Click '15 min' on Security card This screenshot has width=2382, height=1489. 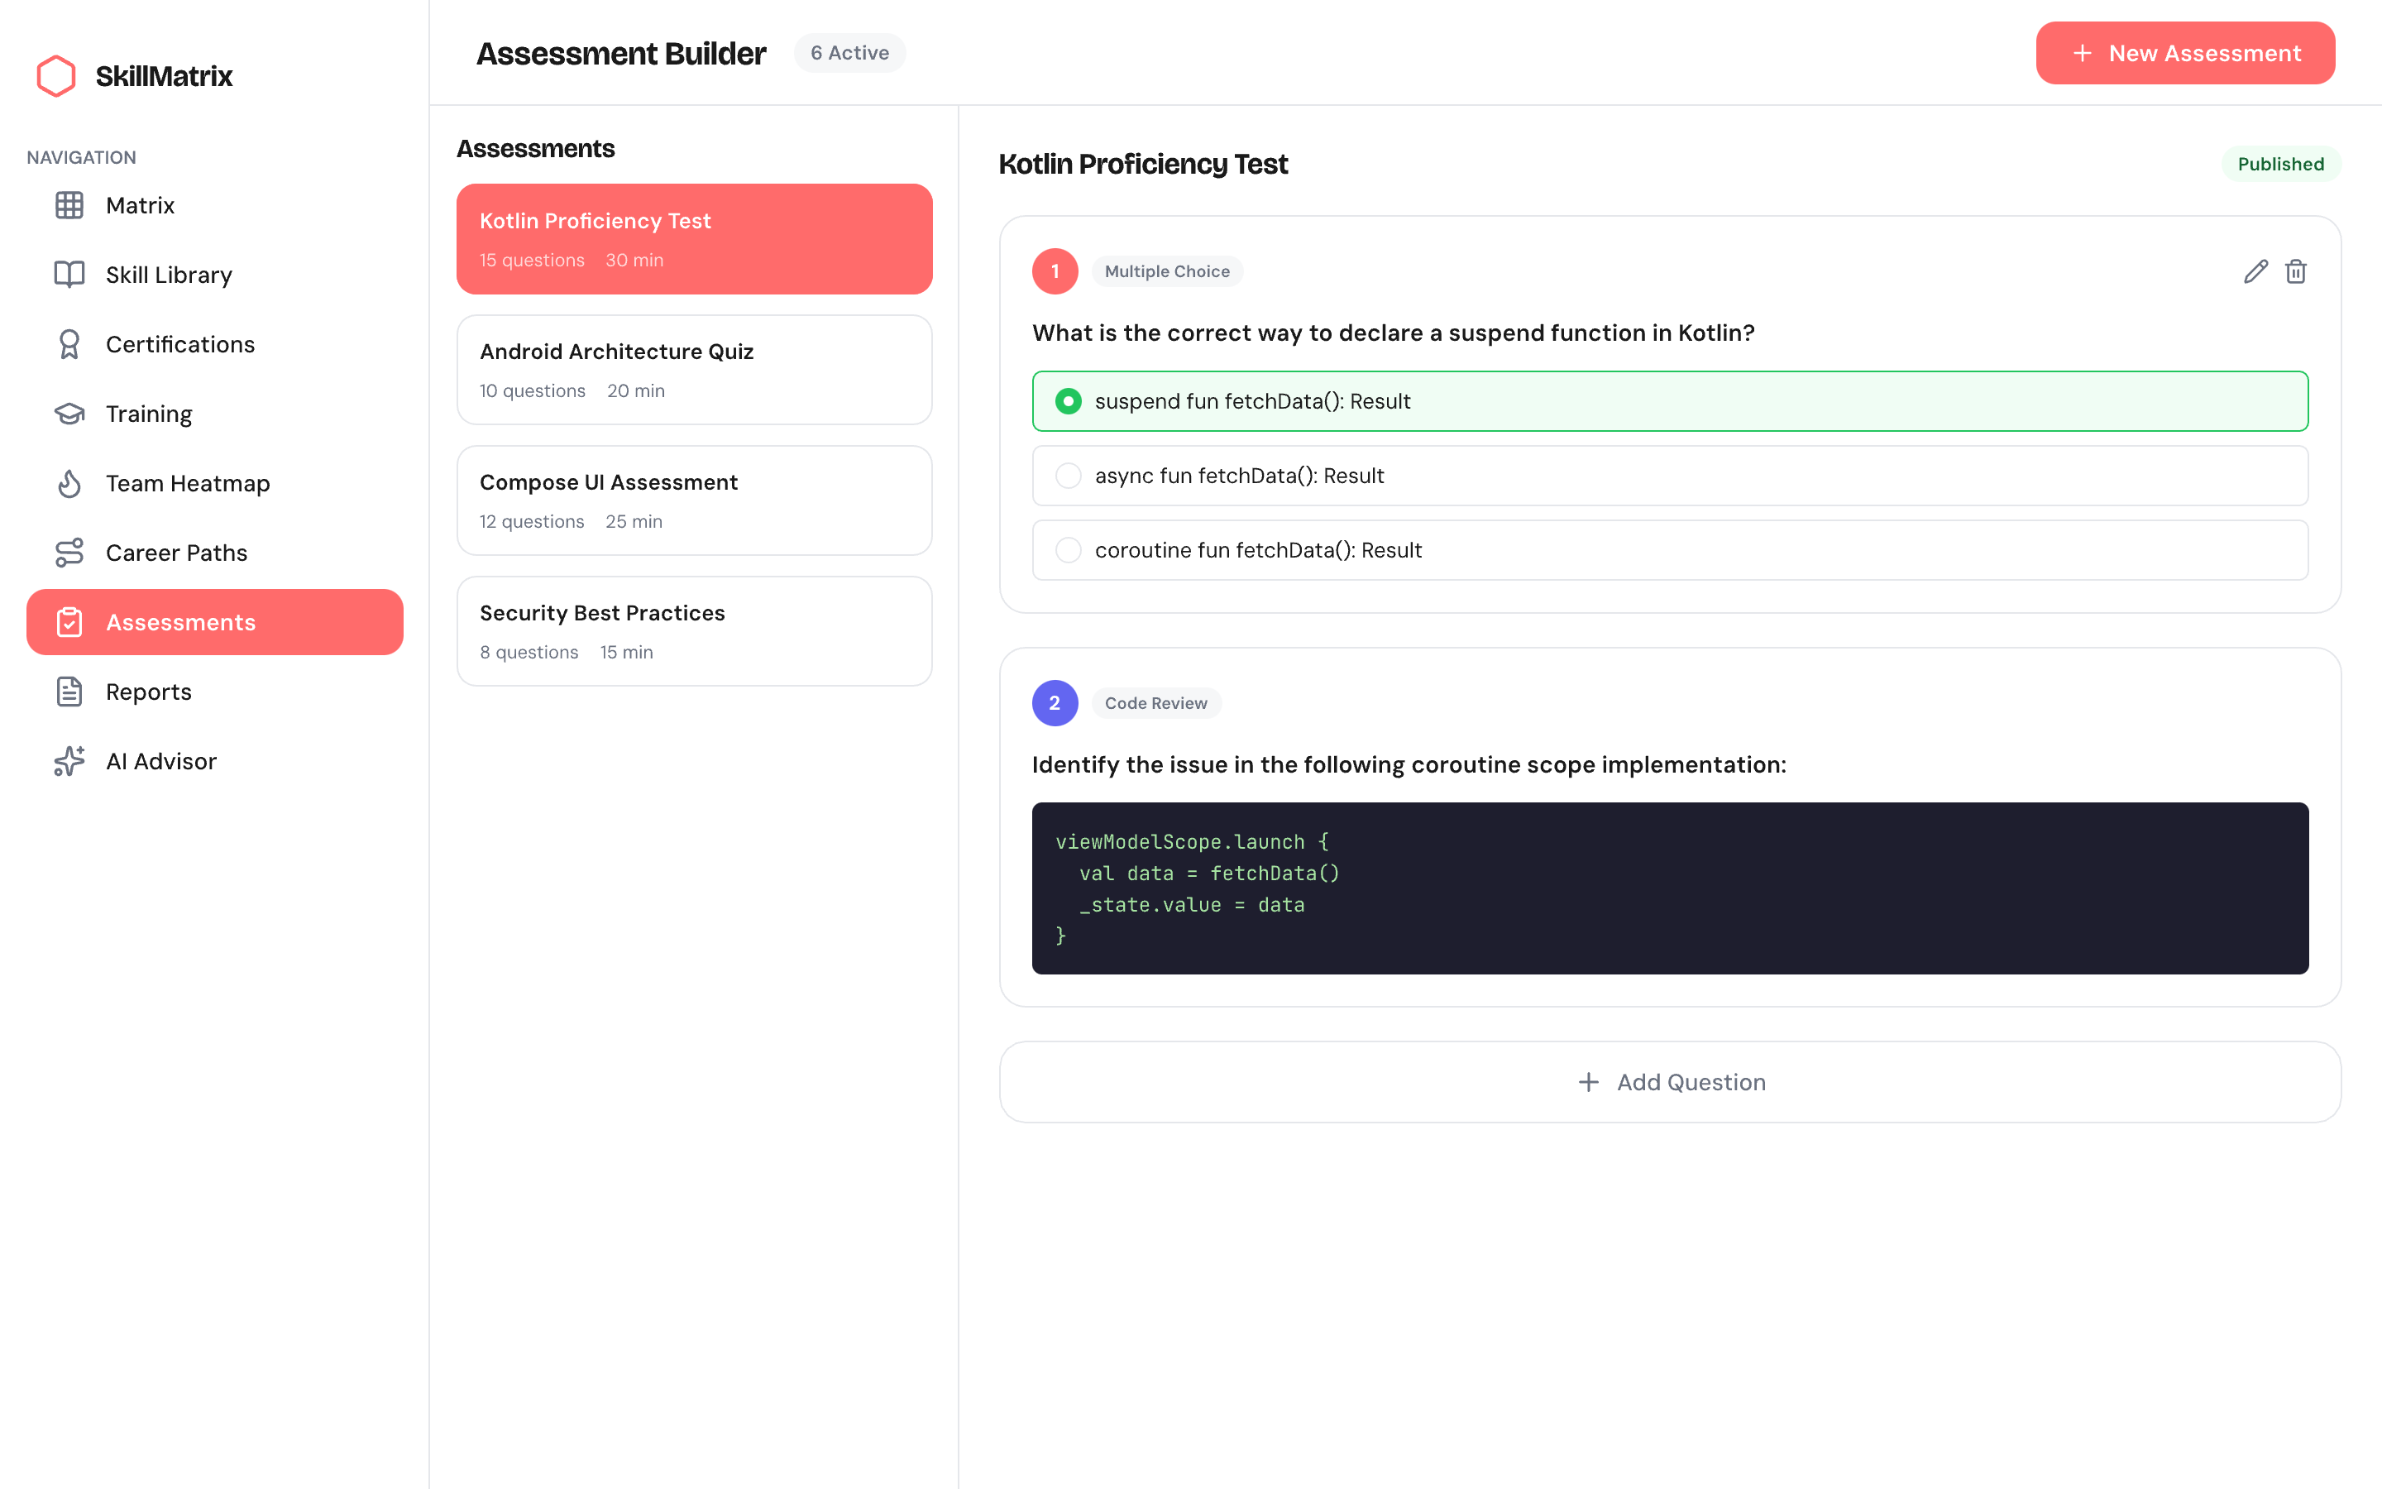click(626, 652)
